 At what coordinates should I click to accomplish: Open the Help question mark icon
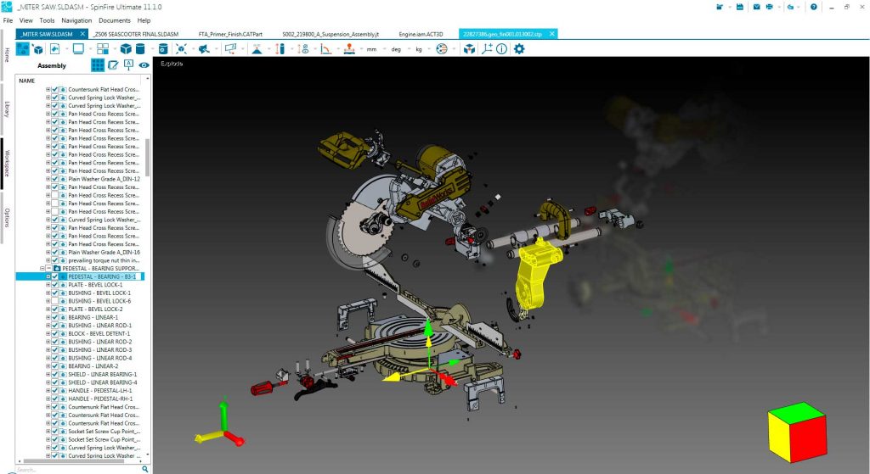(x=813, y=7)
